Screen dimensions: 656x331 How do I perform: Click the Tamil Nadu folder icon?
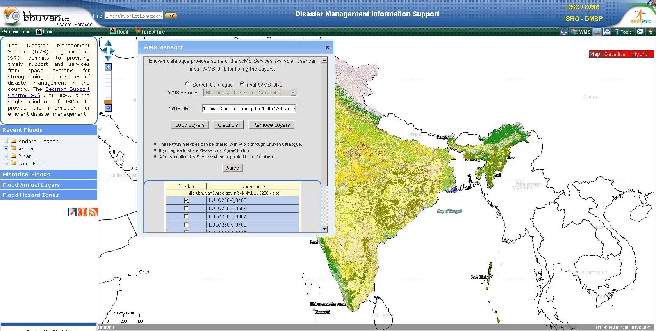click(x=13, y=163)
